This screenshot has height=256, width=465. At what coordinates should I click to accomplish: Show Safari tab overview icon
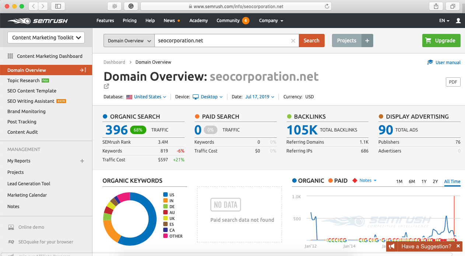point(452,6)
